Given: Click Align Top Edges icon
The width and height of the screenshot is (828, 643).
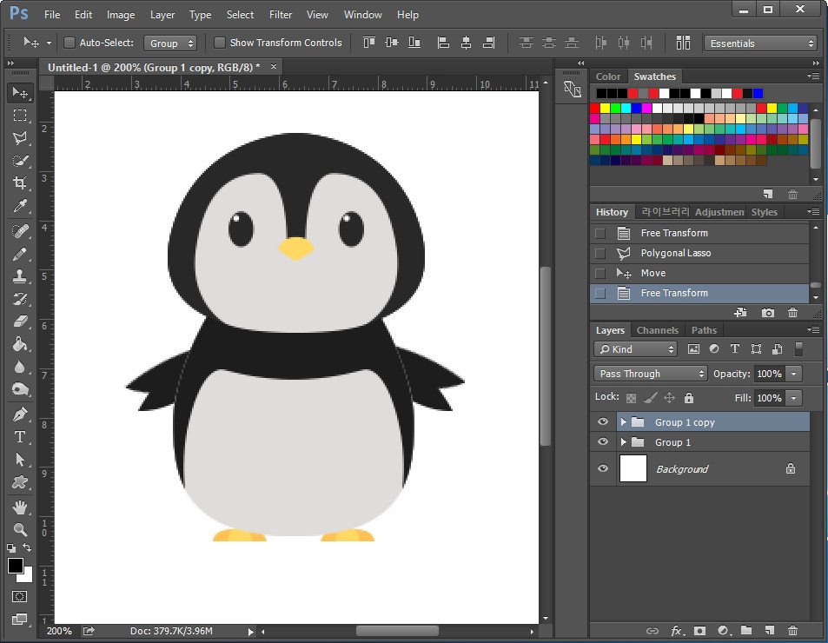Looking at the screenshot, I should tap(369, 43).
